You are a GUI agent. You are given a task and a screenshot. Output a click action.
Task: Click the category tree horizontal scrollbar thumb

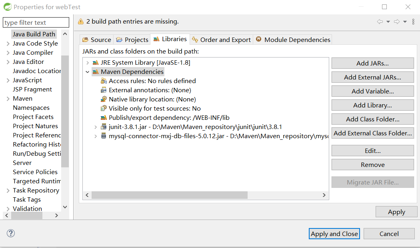[x=27, y=215]
